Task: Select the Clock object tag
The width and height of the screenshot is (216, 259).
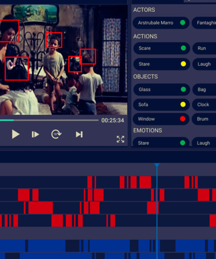Action: click(x=204, y=104)
